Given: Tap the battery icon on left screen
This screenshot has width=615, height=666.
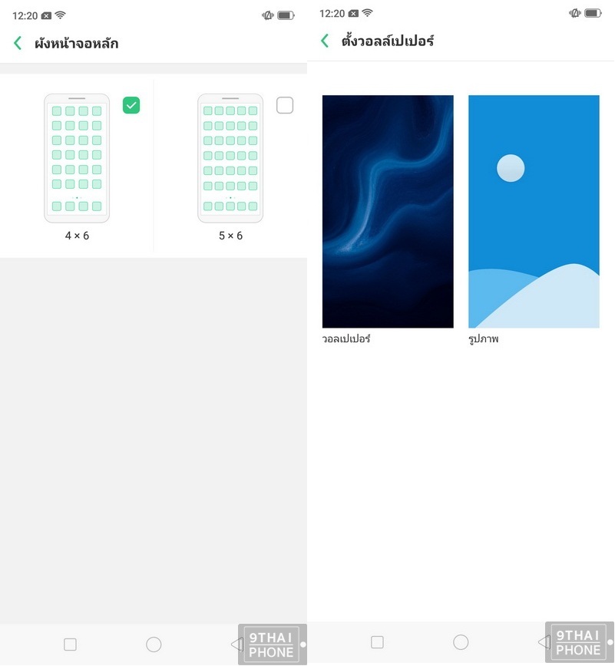Looking at the screenshot, I should 286,15.
